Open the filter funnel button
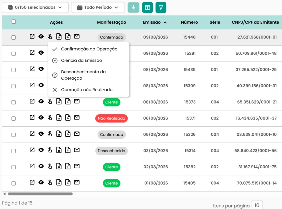 pos(161,7)
